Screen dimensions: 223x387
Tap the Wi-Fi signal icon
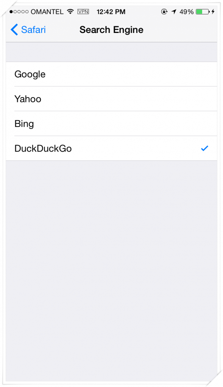point(70,11)
